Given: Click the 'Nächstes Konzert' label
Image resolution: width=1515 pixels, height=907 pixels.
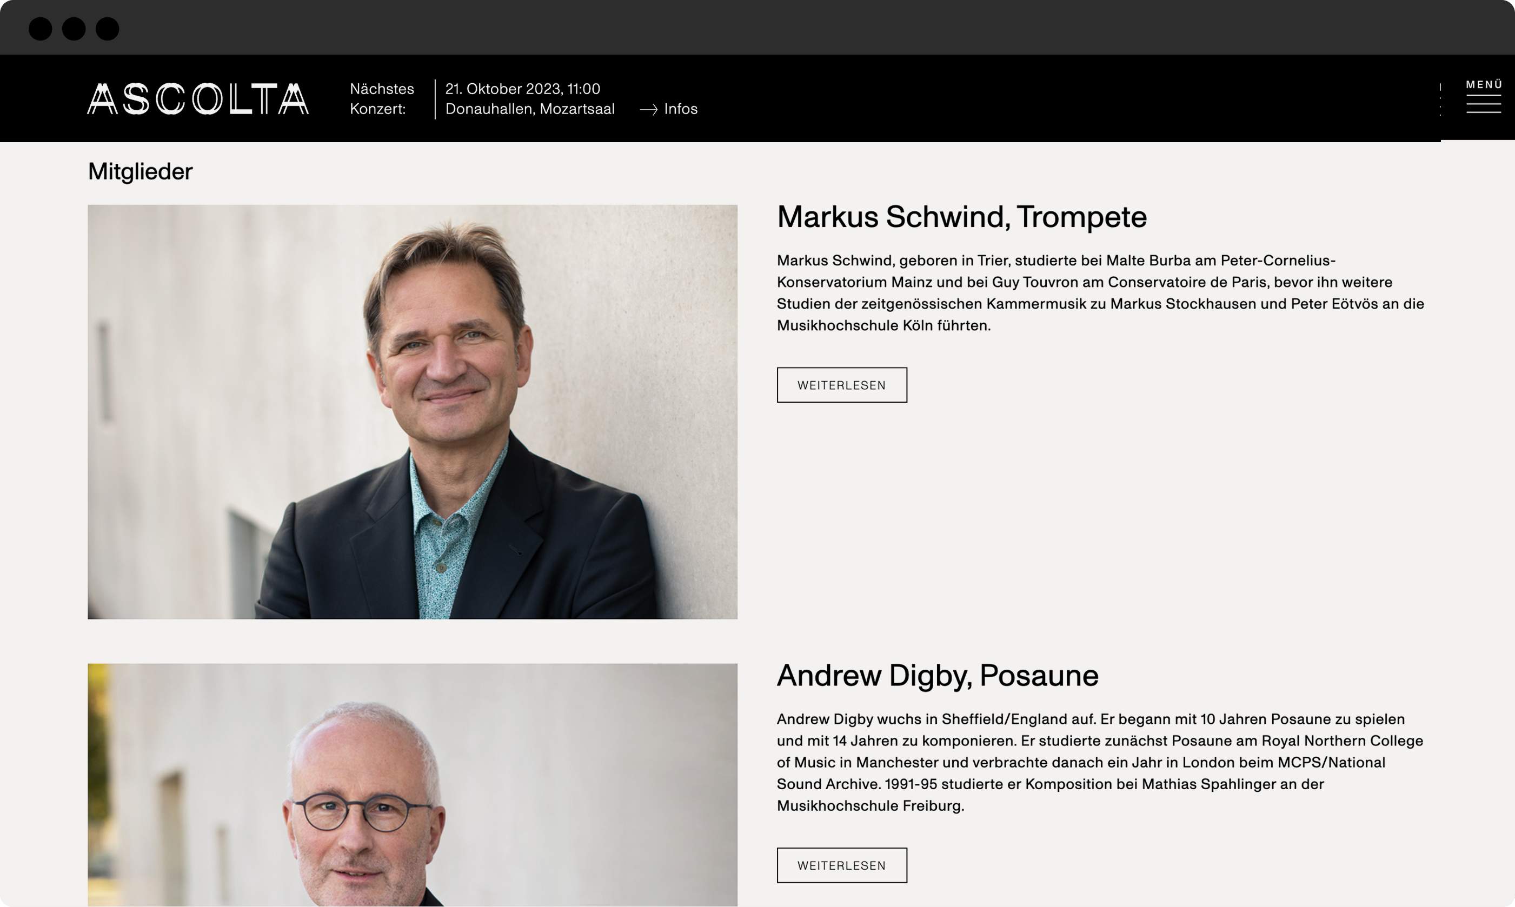Looking at the screenshot, I should pyautogui.click(x=382, y=99).
